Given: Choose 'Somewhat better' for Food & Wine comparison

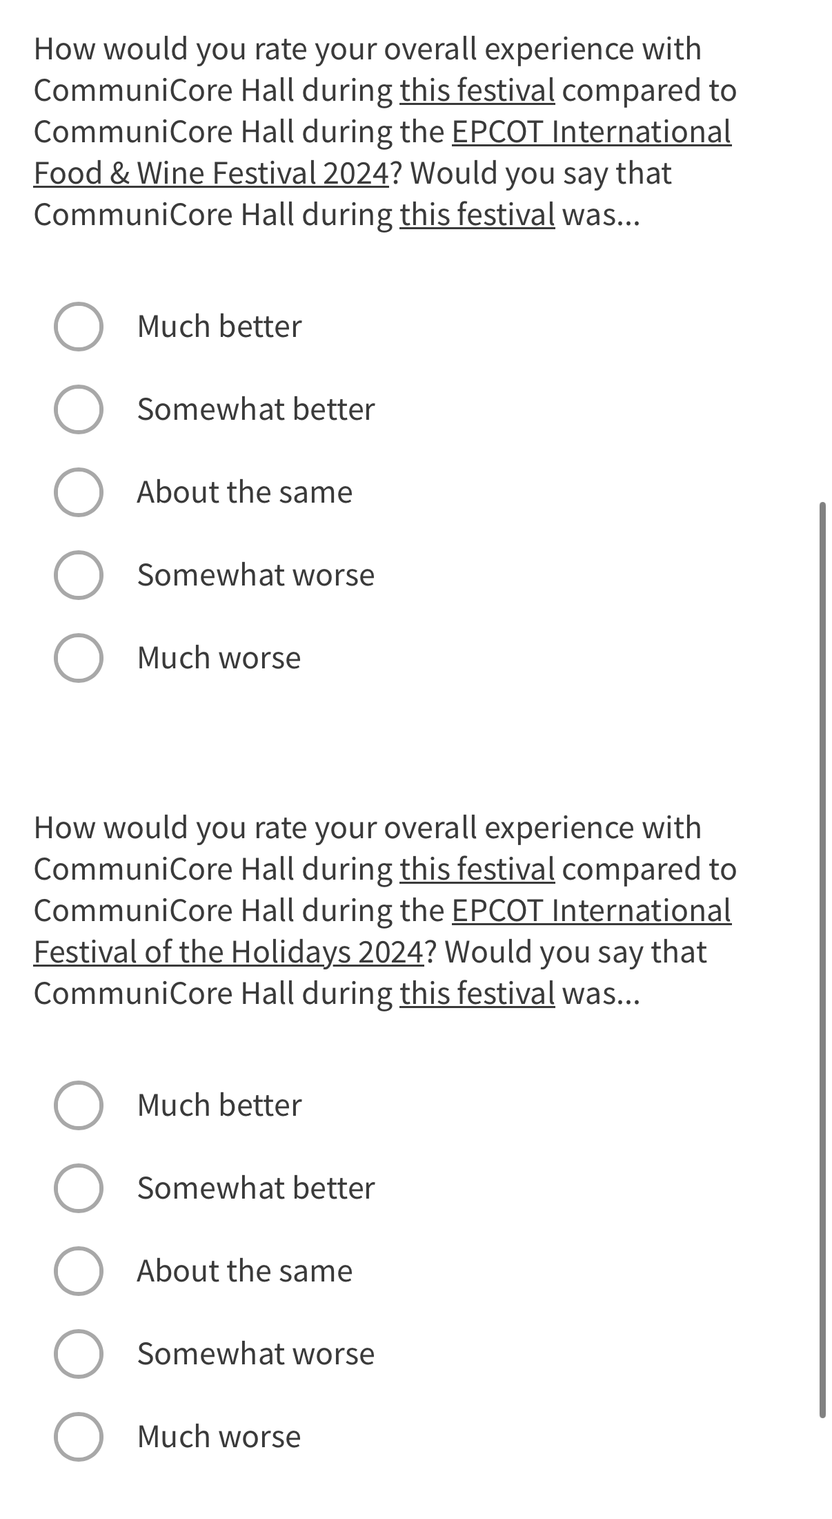Looking at the screenshot, I should coord(79,409).
